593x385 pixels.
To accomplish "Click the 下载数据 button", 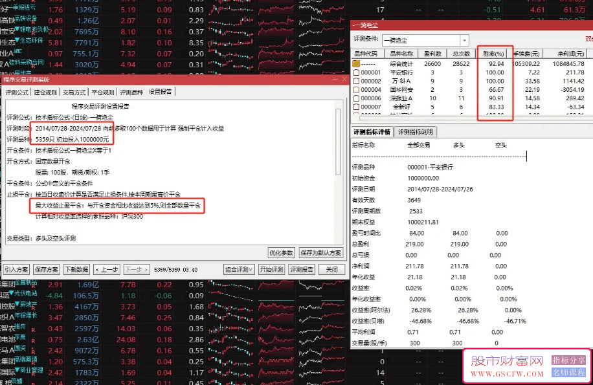I will pos(77,269).
